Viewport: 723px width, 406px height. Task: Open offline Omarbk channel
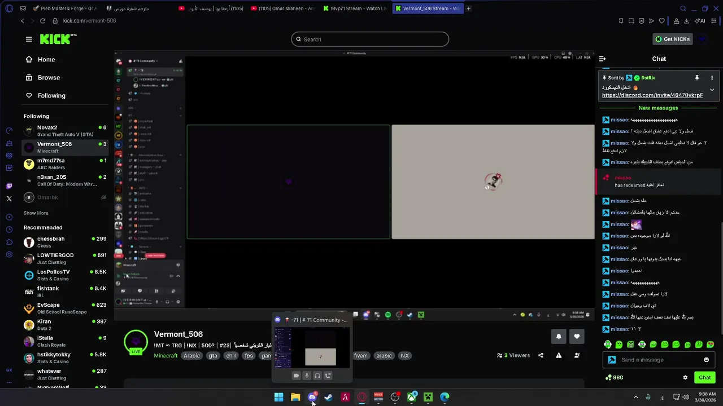click(65, 197)
